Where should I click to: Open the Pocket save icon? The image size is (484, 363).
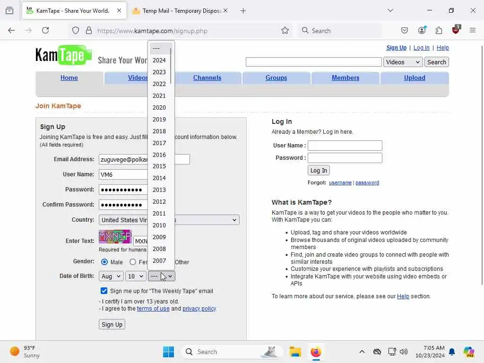click(x=405, y=30)
